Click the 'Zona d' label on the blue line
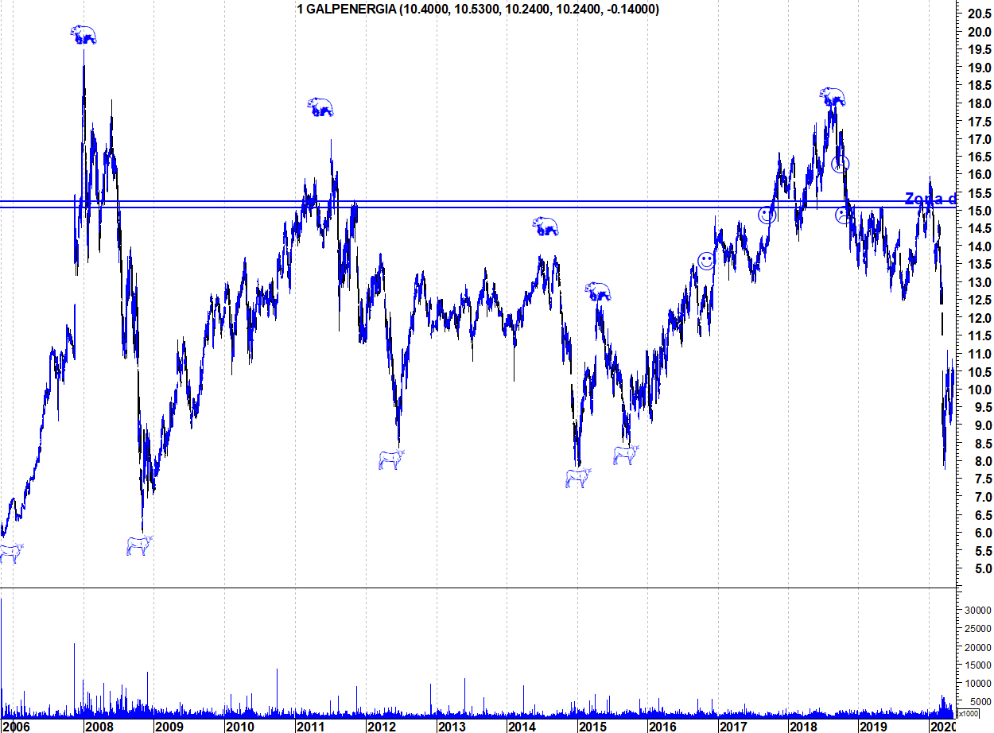994x733 pixels. point(930,199)
